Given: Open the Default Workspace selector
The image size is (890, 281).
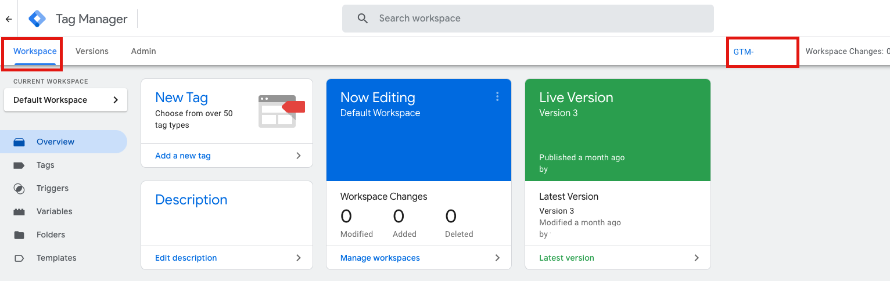Looking at the screenshot, I should (66, 100).
